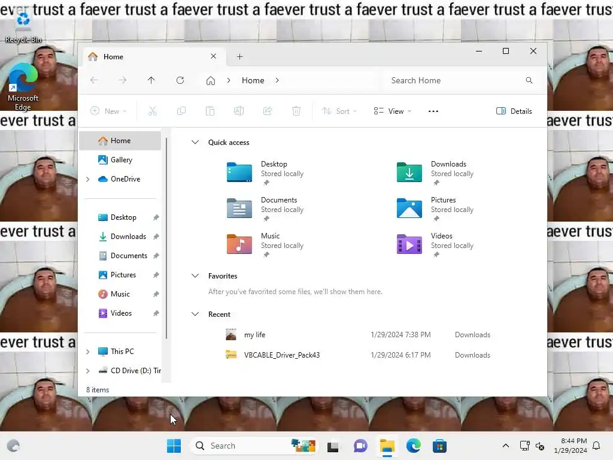
Task: Open the Sort dropdown
Action: (339, 111)
